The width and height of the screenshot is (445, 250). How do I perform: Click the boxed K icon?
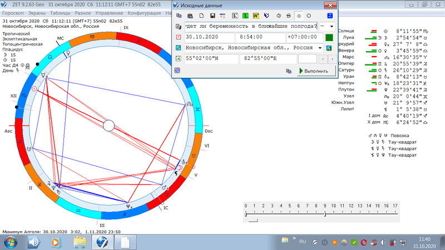pyautogui.click(x=235, y=15)
